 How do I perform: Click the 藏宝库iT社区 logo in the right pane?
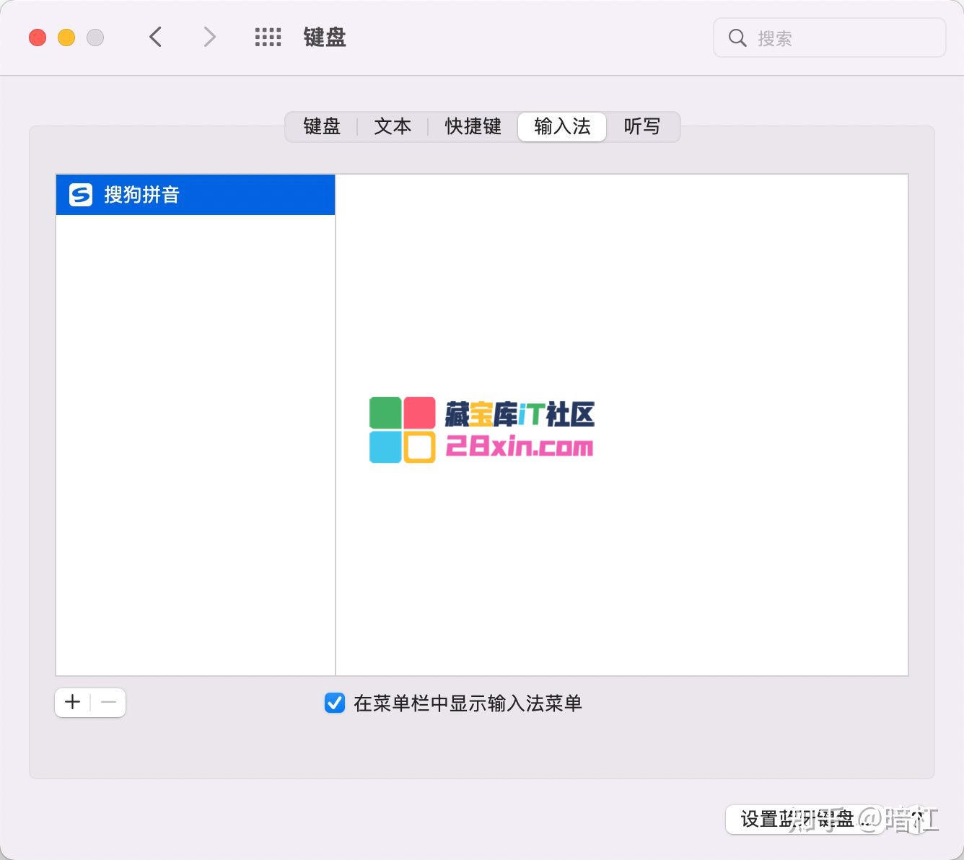tap(481, 430)
